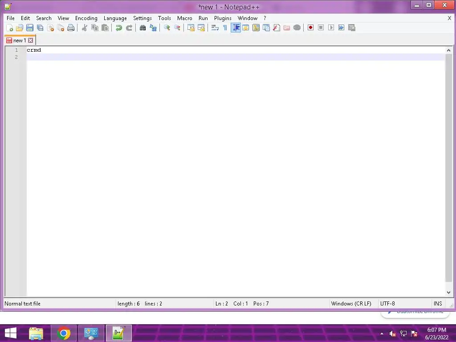
Task: Open the Edit menu
Action: [x=25, y=18]
